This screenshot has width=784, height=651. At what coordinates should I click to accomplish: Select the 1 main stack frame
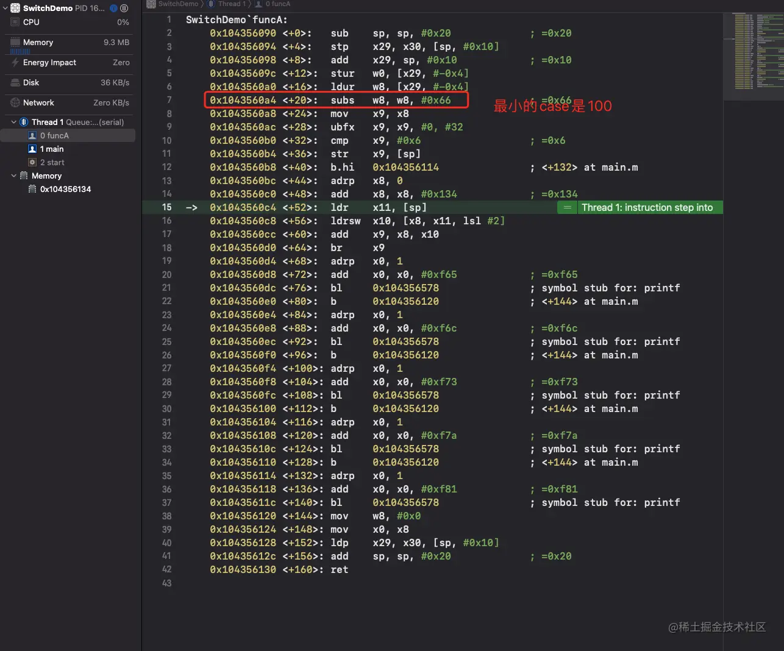tap(68, 149)
